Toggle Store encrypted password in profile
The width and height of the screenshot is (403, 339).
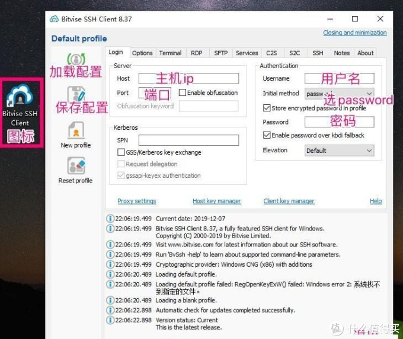coord(267,108)
